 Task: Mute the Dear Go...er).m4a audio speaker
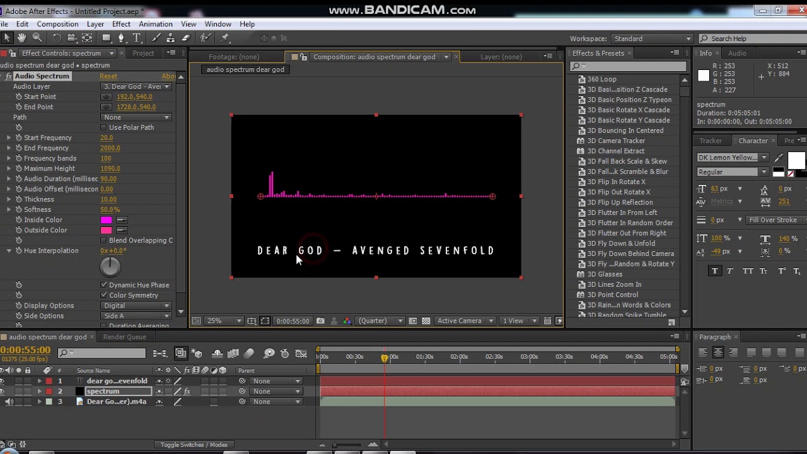click(9, 402)
